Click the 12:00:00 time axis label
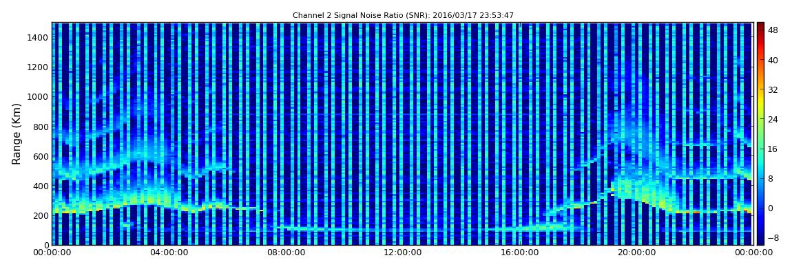 click(x=402, y=252)
